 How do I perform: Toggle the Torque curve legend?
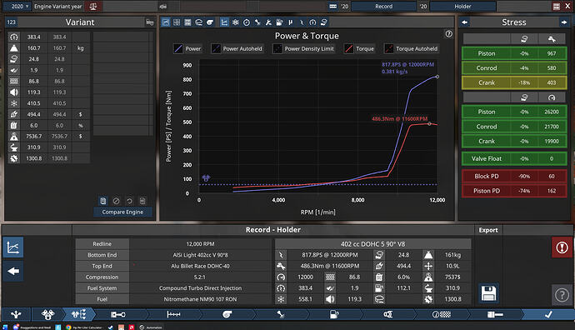click(359, 48)
